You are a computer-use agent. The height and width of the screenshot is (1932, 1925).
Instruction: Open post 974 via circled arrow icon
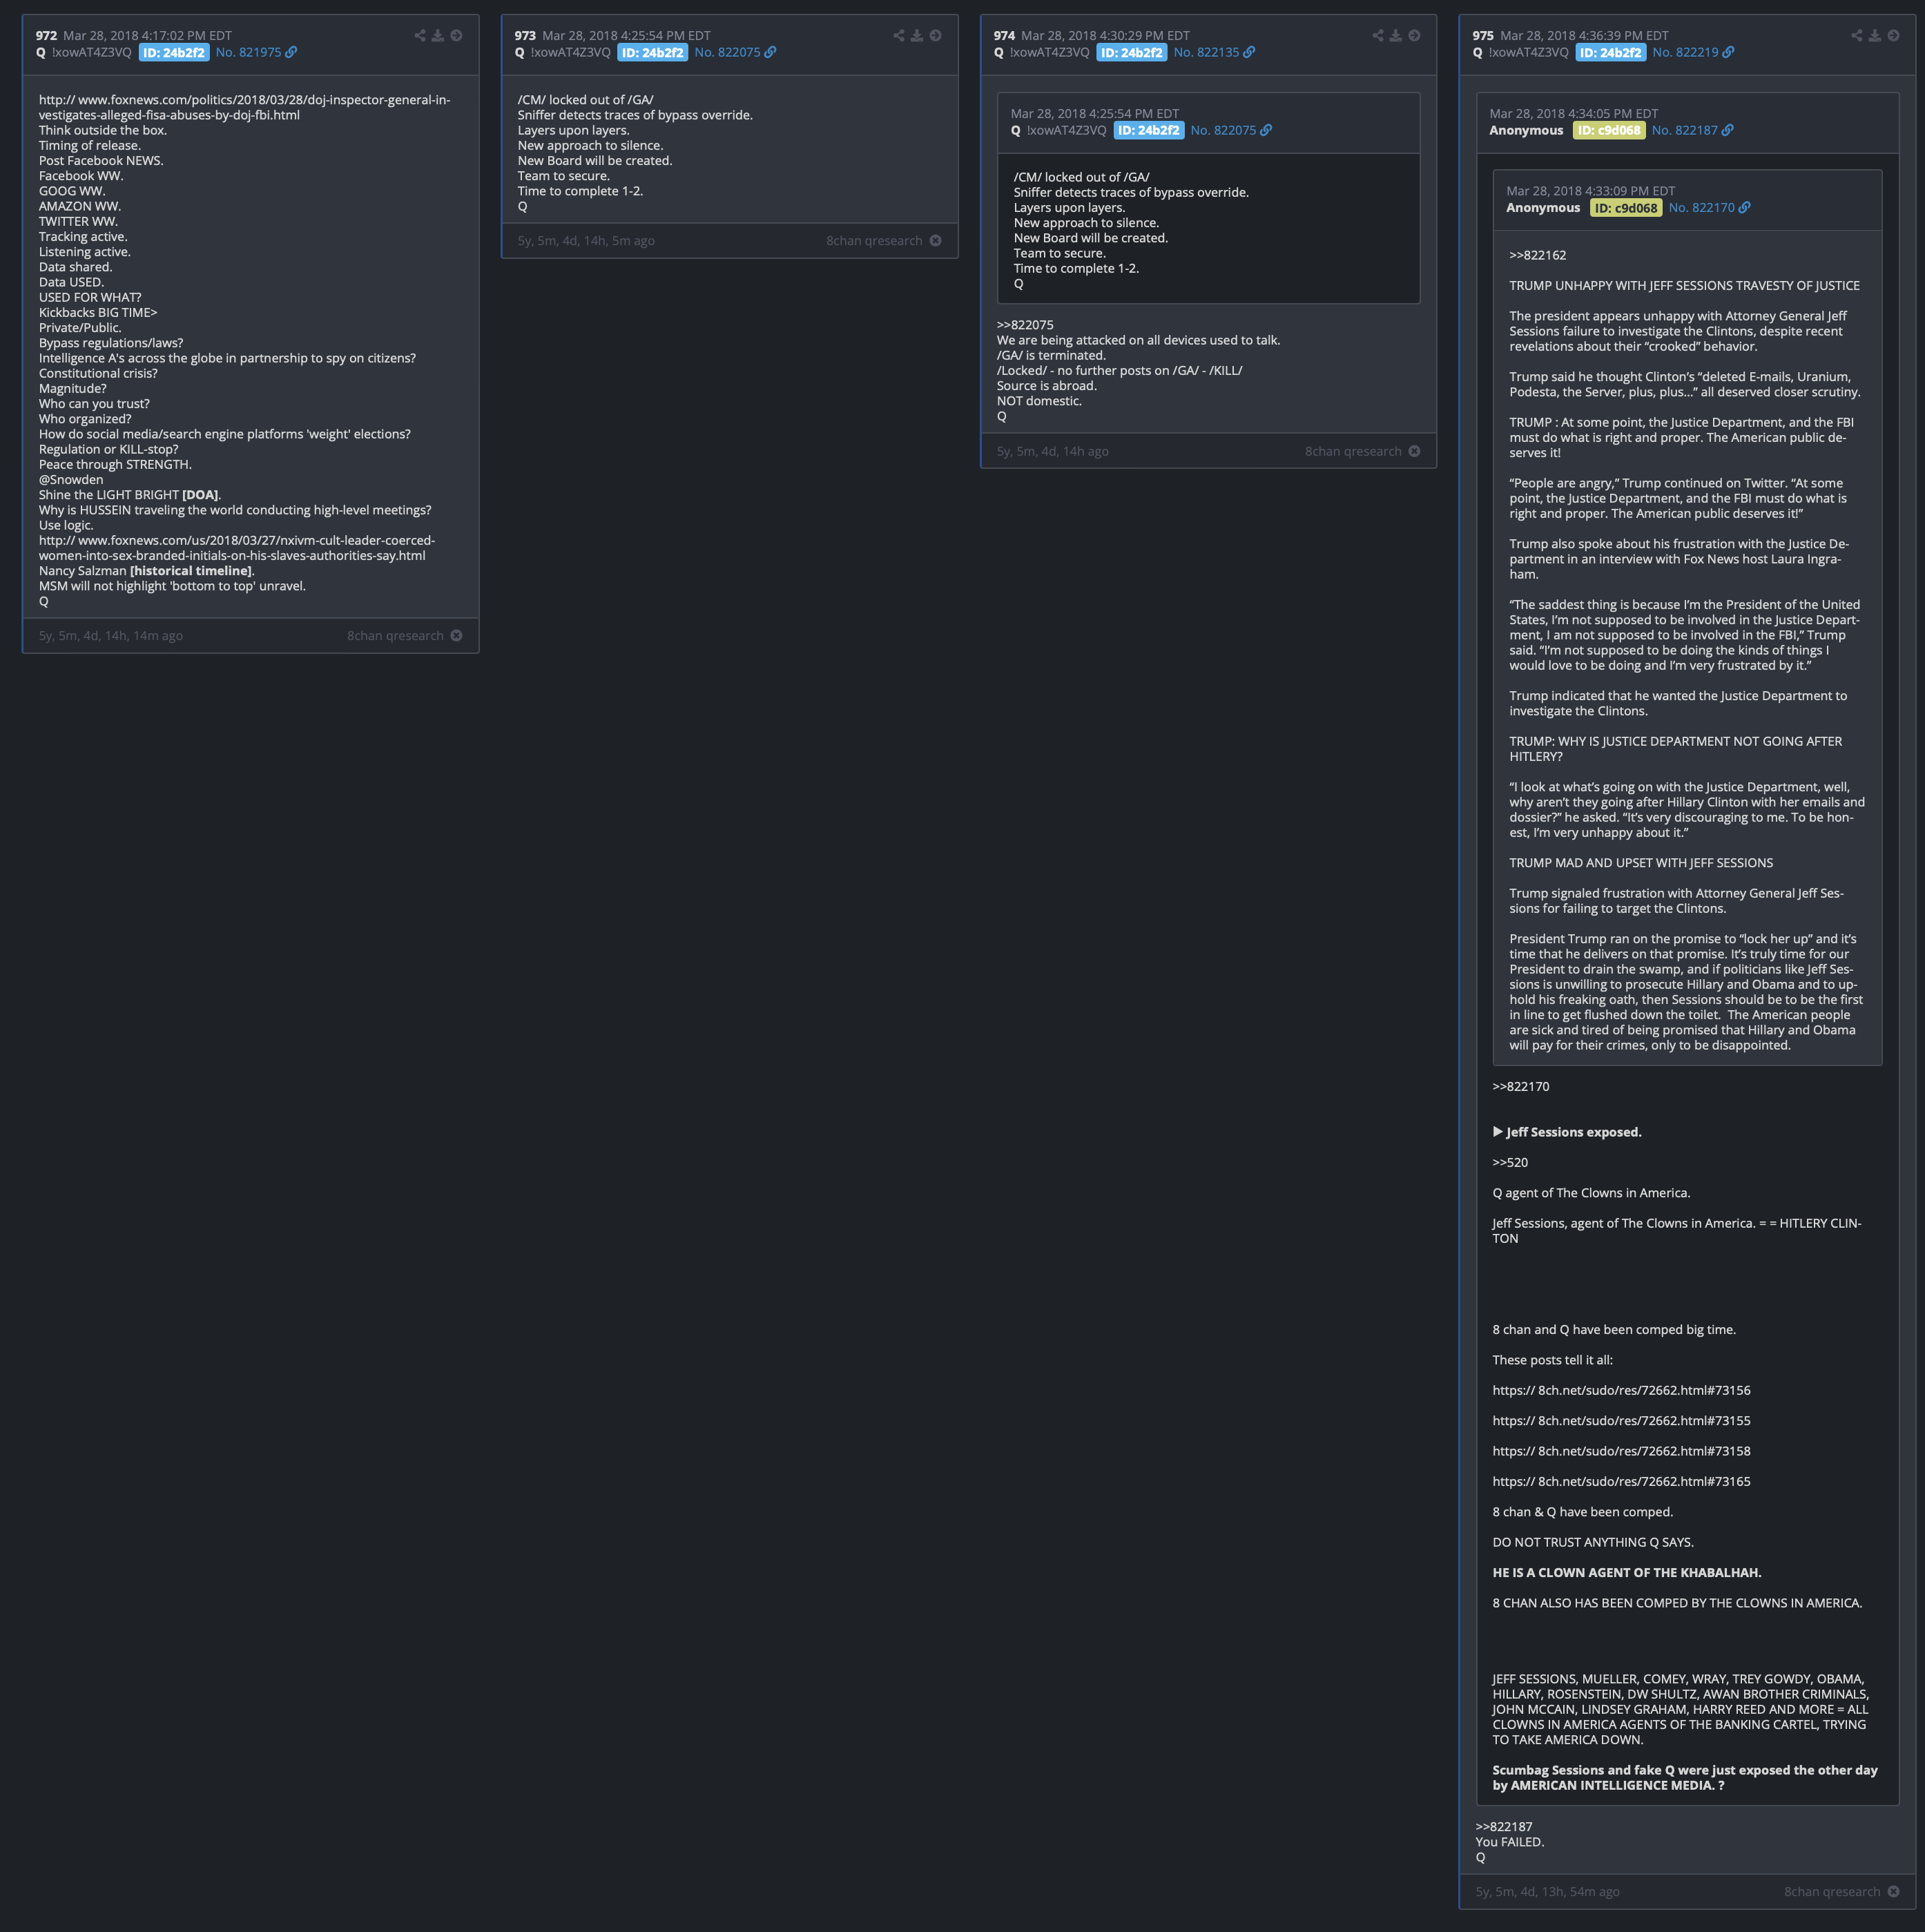coord(1414,36)
